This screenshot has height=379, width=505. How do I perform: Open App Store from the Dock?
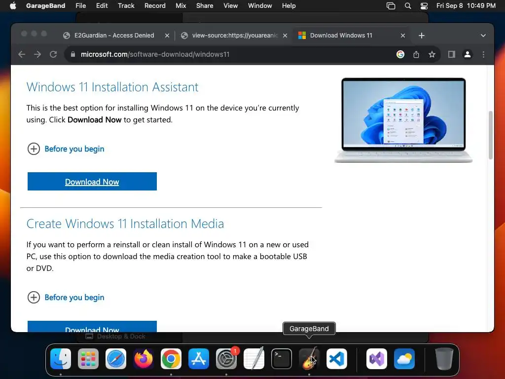click(199, 358)
